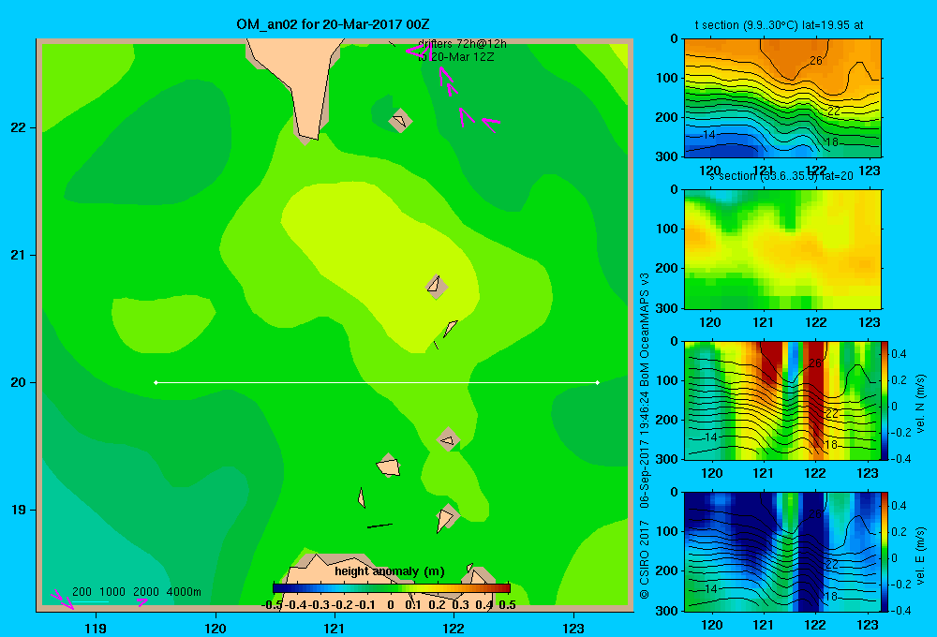Open the temperature section plot panel

coord(782,97)
